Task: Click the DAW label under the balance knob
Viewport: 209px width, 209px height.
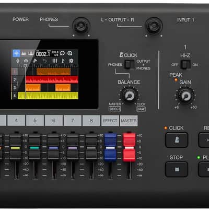Action: point(141,109)
